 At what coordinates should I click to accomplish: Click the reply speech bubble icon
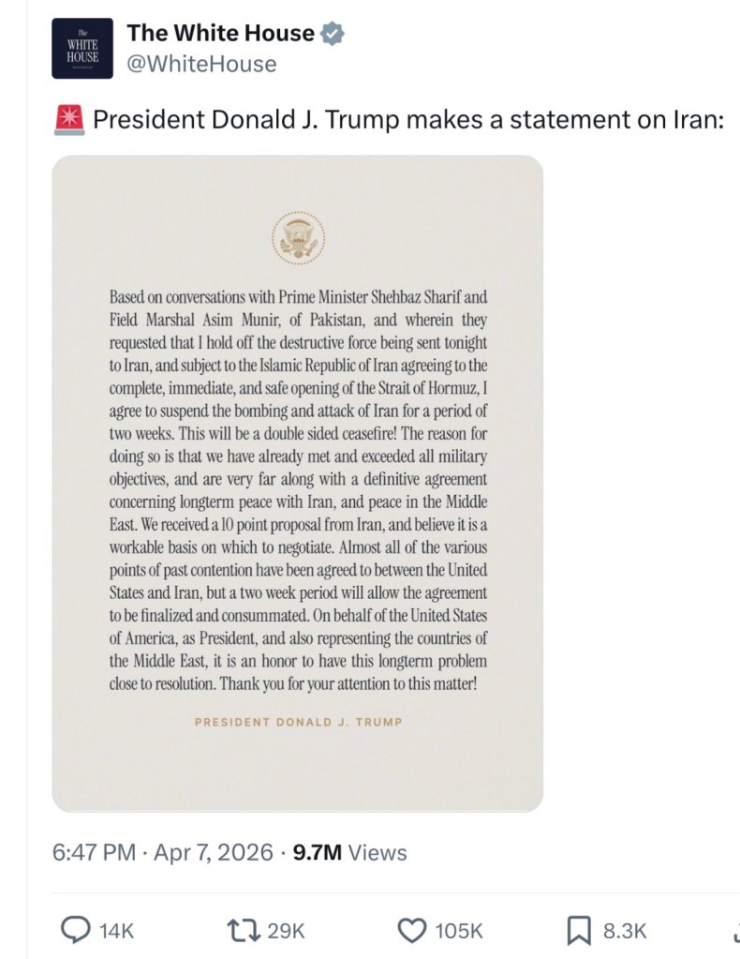(74, 930)
